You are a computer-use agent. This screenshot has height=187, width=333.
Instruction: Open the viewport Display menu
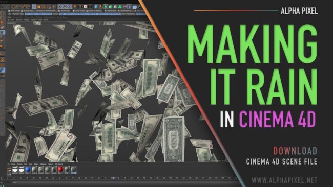click(x=27, y=20)
